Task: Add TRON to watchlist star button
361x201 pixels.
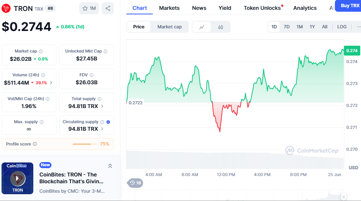Action: point(89,8)
